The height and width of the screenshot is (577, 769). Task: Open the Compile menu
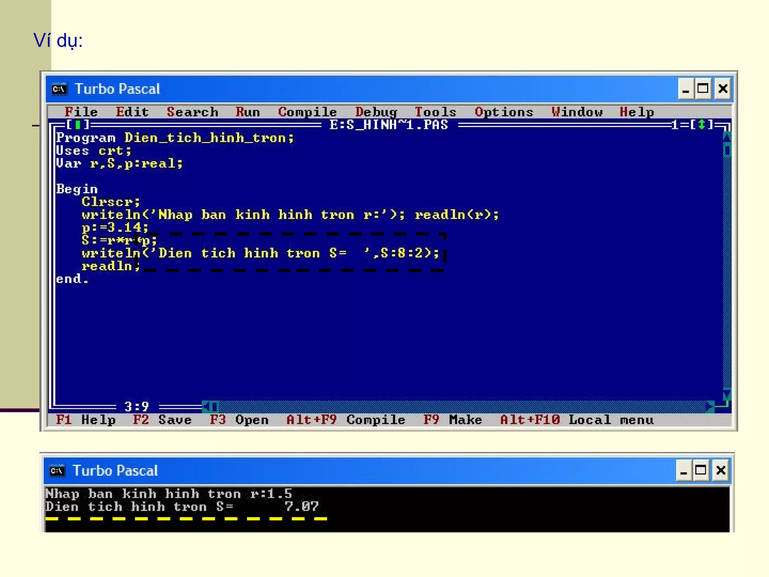307,112
